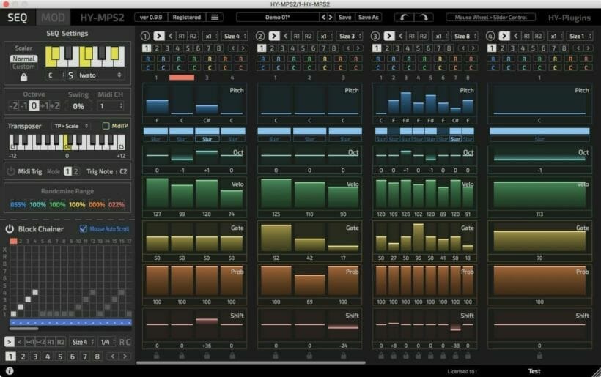The height and width of the screenshot is (377, 601).
Task: Open the hamburger menu next to Registered
Action: pos(214,17)
